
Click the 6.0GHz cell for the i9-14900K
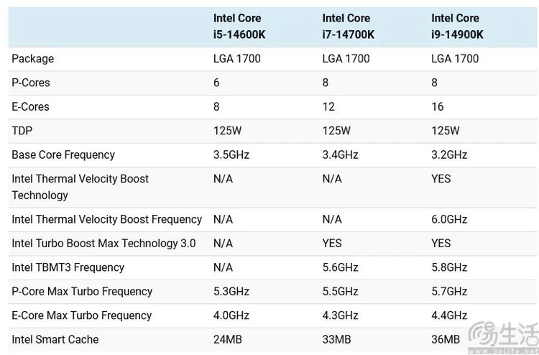click(449, 219)
